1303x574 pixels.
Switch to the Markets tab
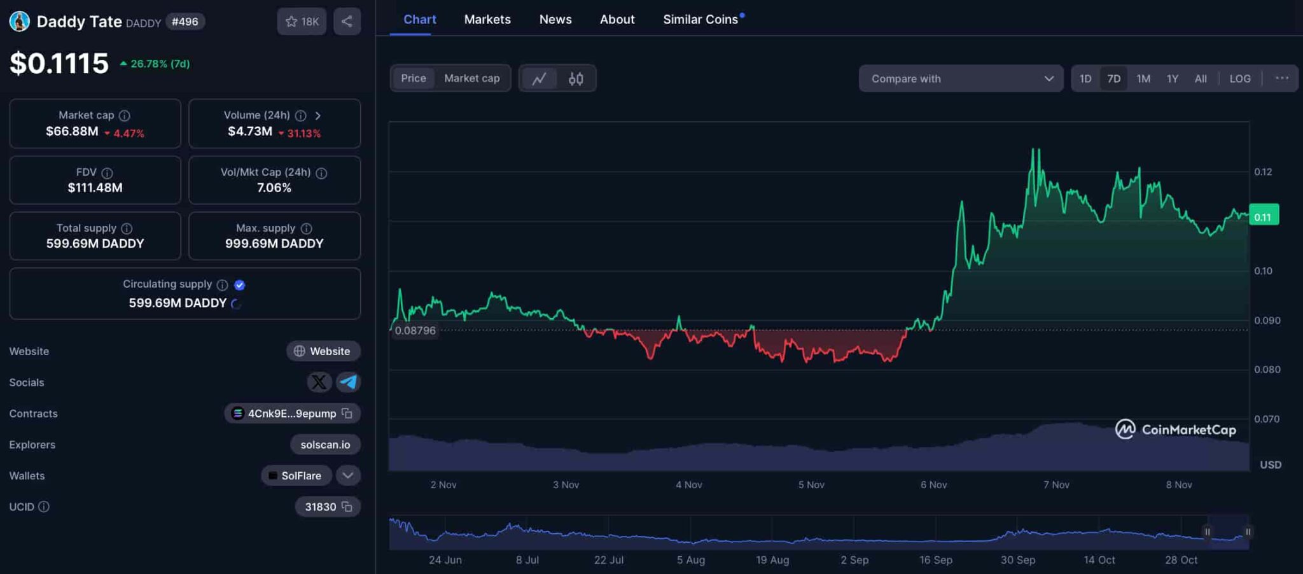click(487, 20)
